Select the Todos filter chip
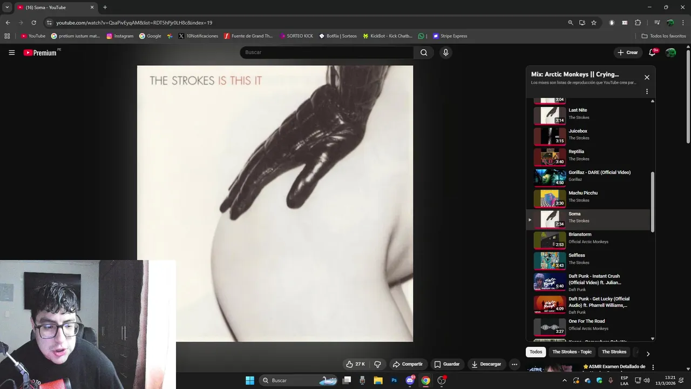The width and height of the screenshot is (691, 389). tap(536, 352)
